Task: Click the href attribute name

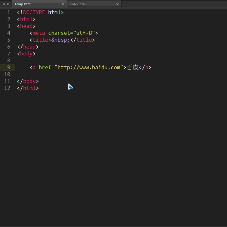Action: click(45, 67)
